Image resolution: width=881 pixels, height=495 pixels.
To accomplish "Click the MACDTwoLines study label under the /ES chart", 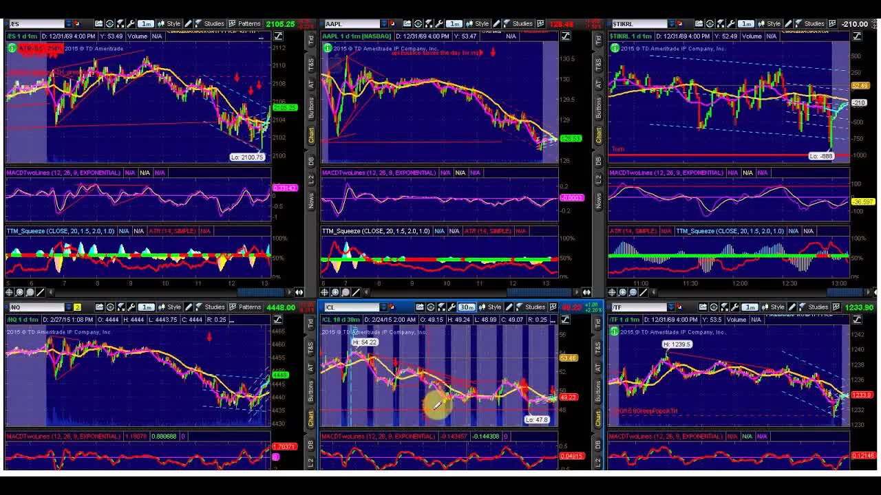I will 63,173.
